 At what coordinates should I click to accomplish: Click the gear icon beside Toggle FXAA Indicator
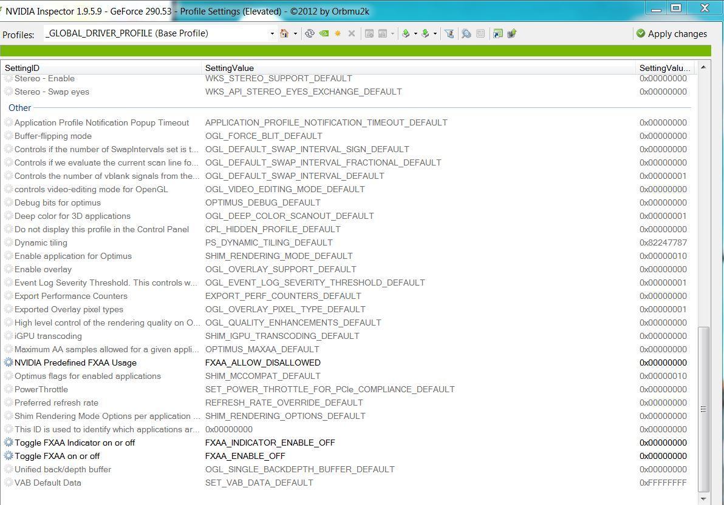tap(9, 443)
